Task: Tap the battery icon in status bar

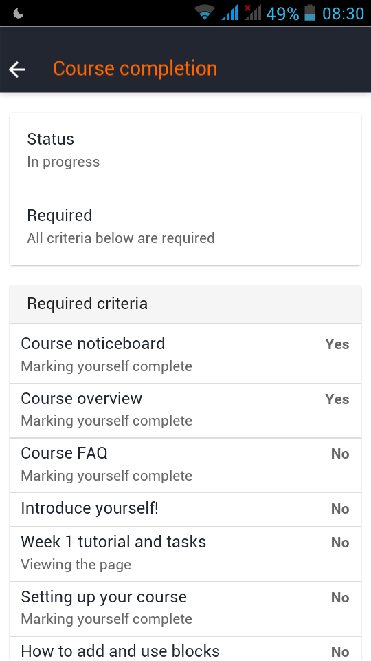Action: tap(310, 12)
